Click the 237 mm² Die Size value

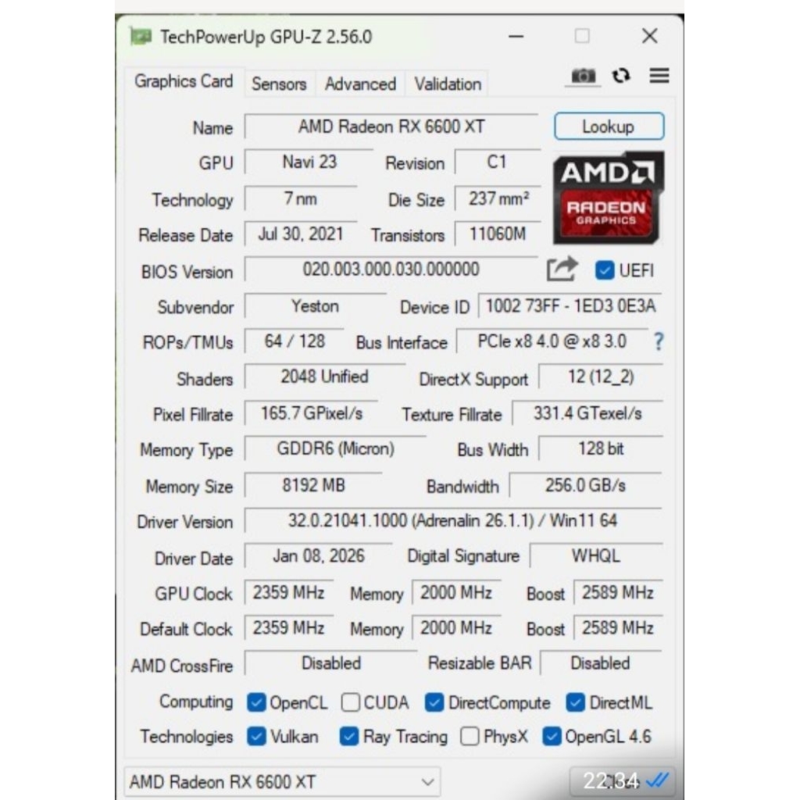(498, 198)
